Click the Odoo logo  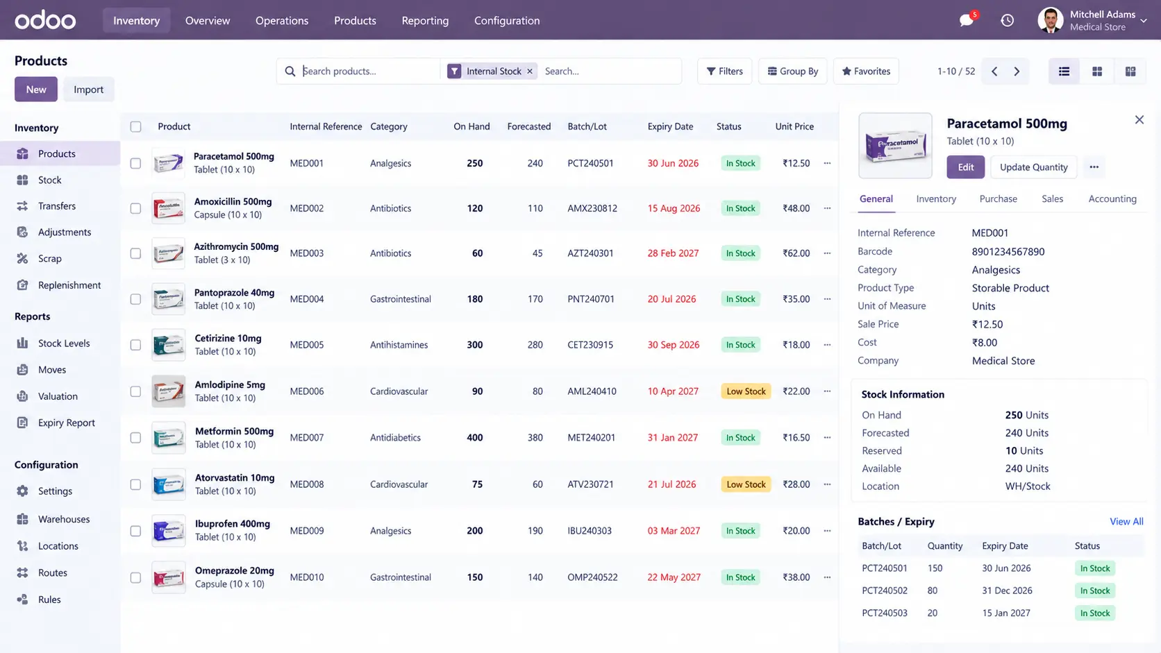(x=45, y=20)
